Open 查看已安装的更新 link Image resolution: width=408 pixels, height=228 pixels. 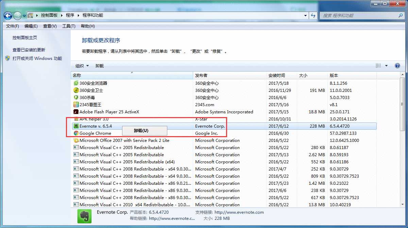click(x=29, y=50)
